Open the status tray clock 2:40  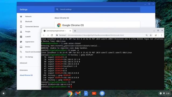168,93
